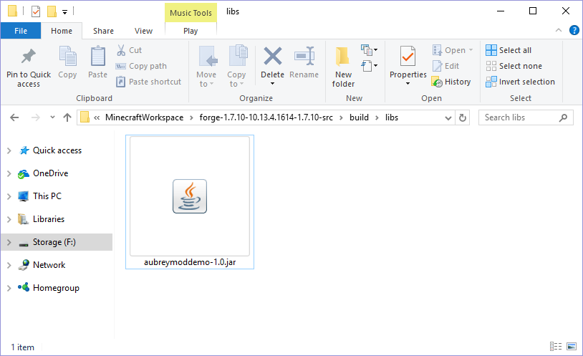583x356 pixels.
Task: Switch to details view in the status bar
Action: (556, 347)
